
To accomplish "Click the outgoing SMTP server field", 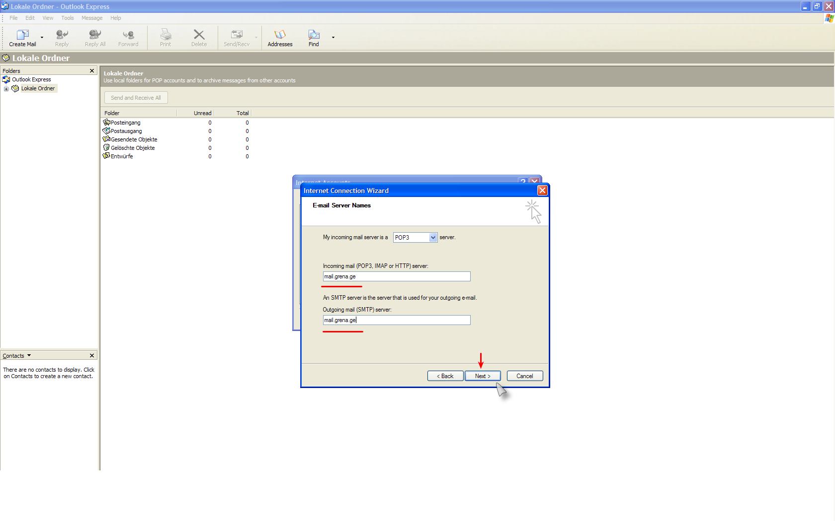I will pyautogui.click(x=396, y=320).
